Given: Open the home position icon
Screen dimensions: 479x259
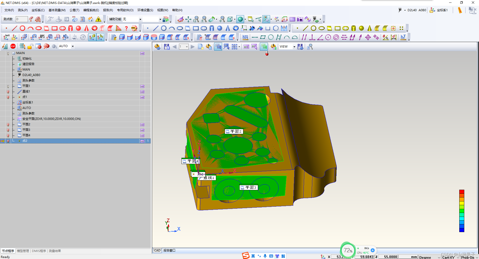Looking at the screenshot, I should [91, 19].
